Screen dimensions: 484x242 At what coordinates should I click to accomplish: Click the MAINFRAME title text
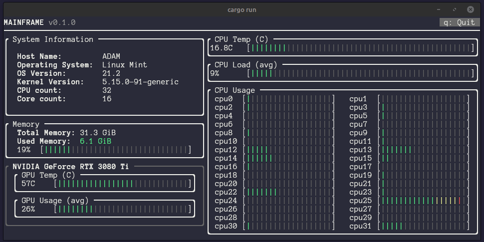tap(24, 22)
